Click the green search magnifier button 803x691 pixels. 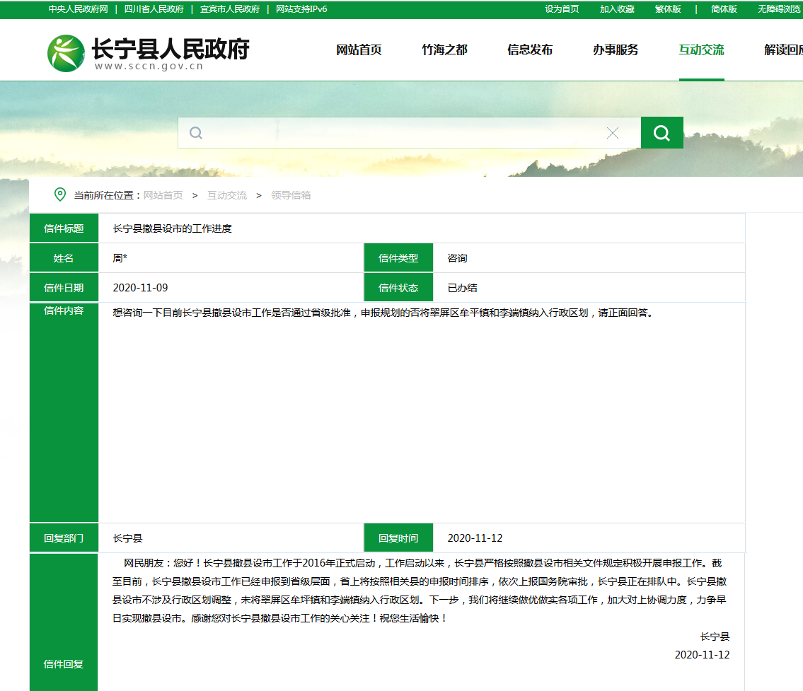click(x=662, y=133)
